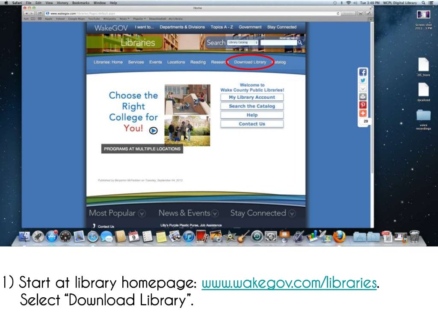
Task: Click the orange plus more-sharing icon
Action: point(363,113)
